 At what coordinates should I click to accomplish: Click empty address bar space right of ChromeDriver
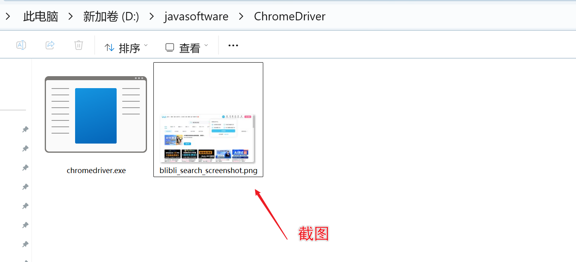[x=439, y=16]
